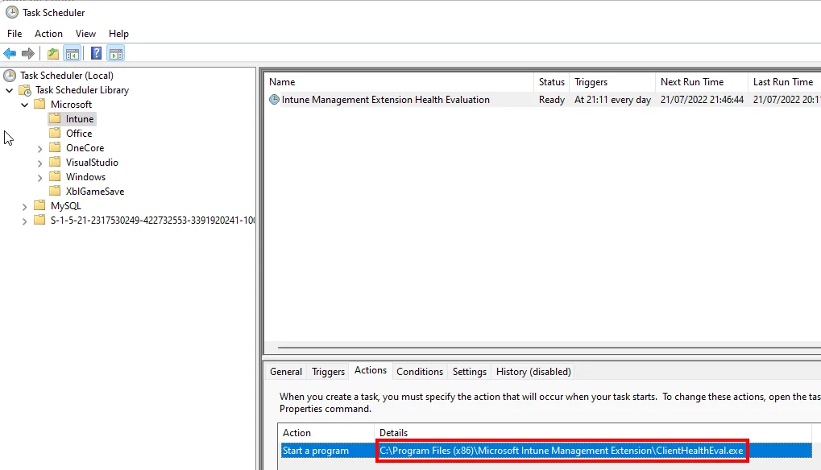
Task: Select the XblGameSave tree label
Action: click(x=95, y=192)
